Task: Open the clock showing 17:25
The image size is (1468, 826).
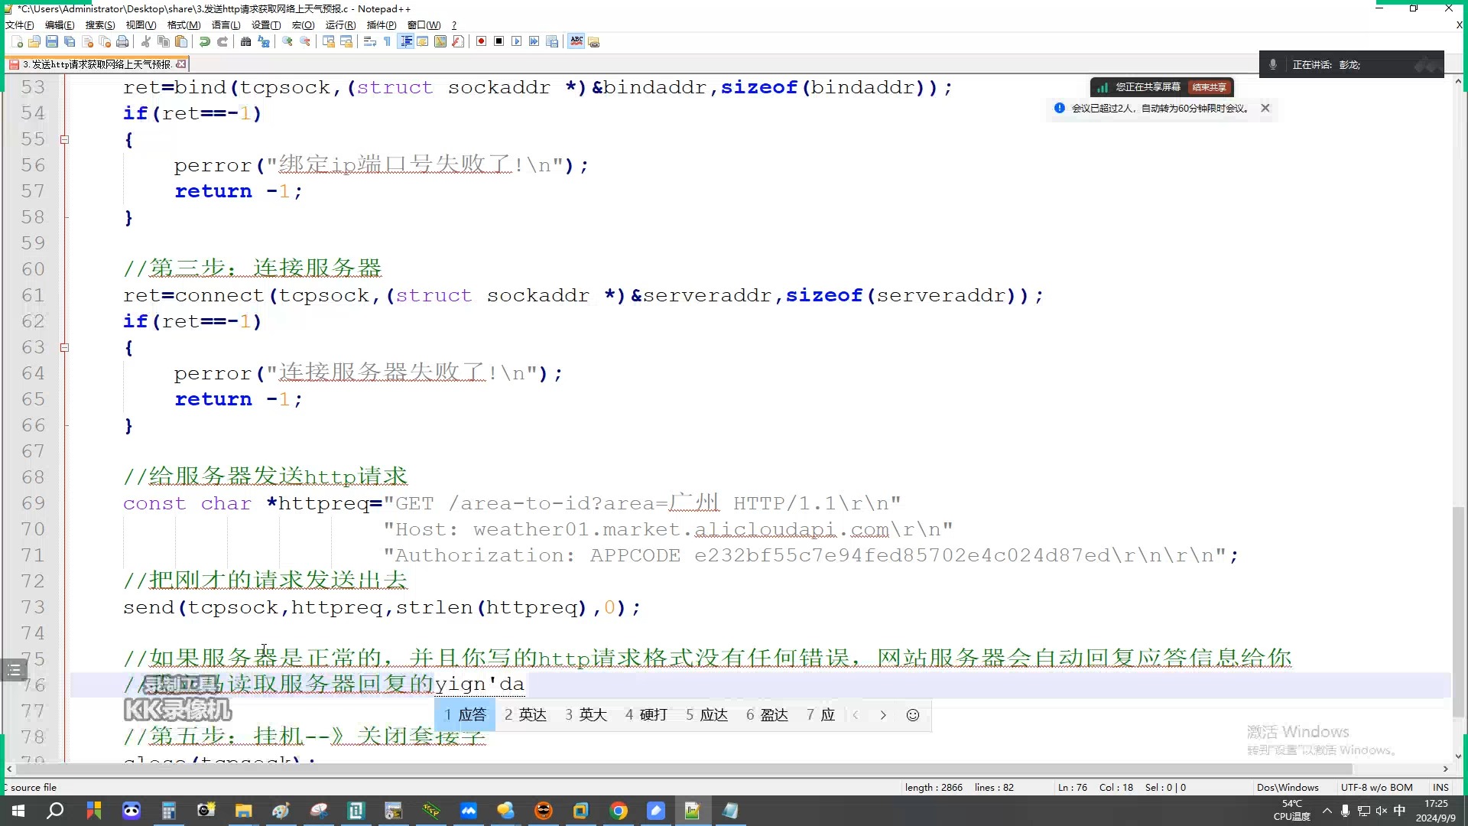Action: click(1436, 811)
